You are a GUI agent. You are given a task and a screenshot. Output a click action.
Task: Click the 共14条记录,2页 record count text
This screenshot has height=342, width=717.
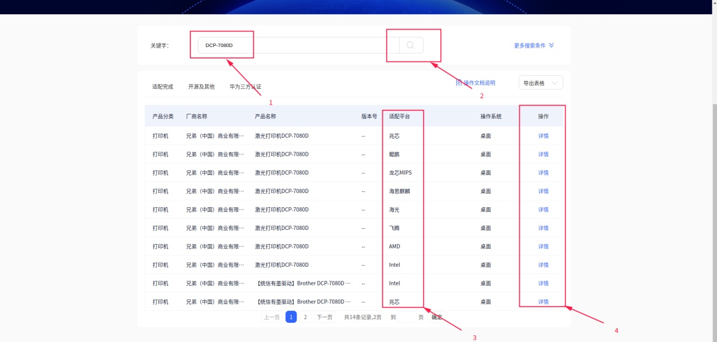click(x=363, y=317)
